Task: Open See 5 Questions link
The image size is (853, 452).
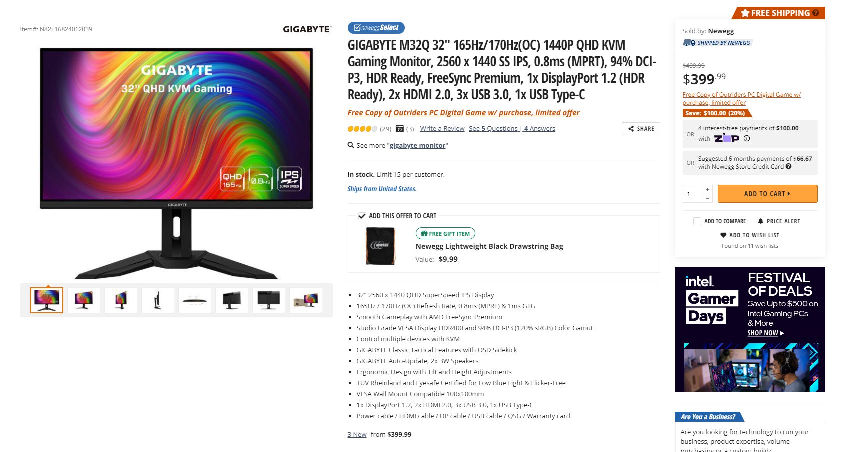Action: tap(494, 129)
